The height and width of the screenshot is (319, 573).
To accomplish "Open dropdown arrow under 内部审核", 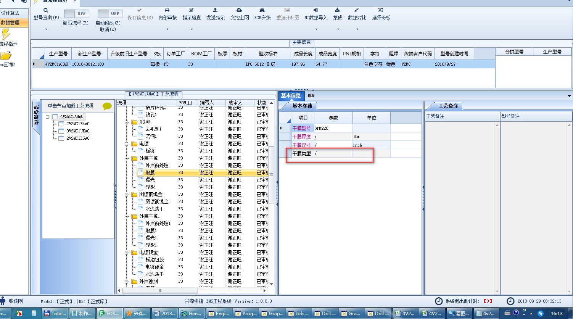I will pos(167,29).
